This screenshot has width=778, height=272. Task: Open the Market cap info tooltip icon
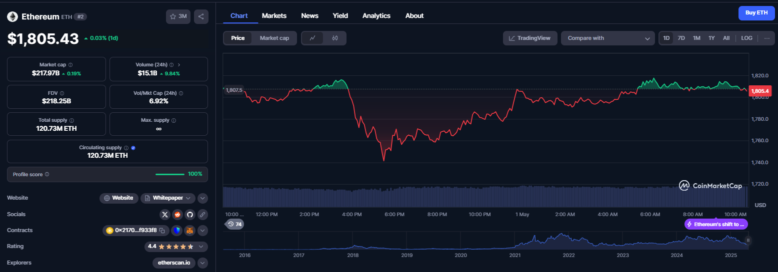click(x=70, y=65)
